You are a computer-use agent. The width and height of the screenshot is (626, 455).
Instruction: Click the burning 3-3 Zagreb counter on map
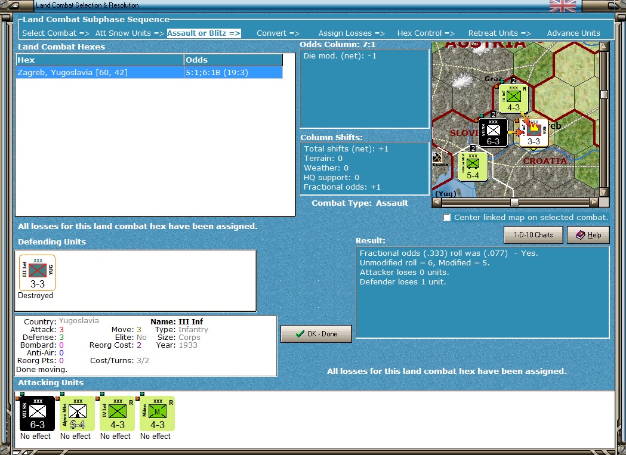tap(534, 132)
